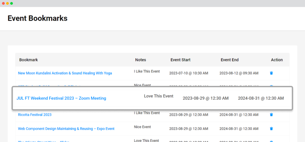Image resolution: width=305 pixels, height=142 pixels.
Task: Select Web Component row event start date
Action: tap(189, 128)
